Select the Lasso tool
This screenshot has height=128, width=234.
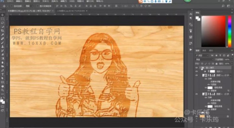coord(2,23)
